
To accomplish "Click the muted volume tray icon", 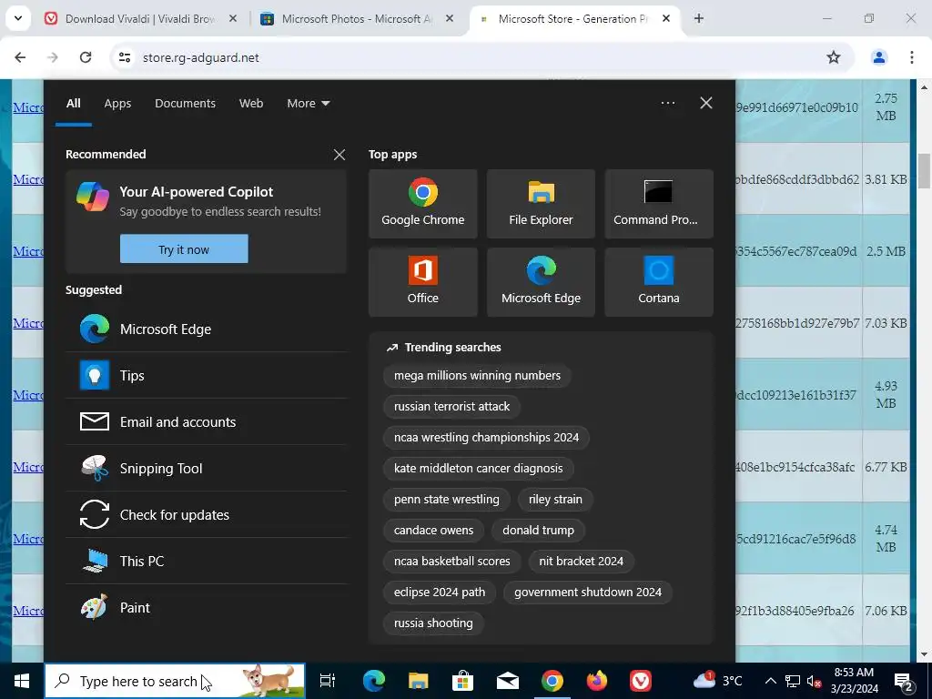I will pyautogui.click(x=815, y=681).
